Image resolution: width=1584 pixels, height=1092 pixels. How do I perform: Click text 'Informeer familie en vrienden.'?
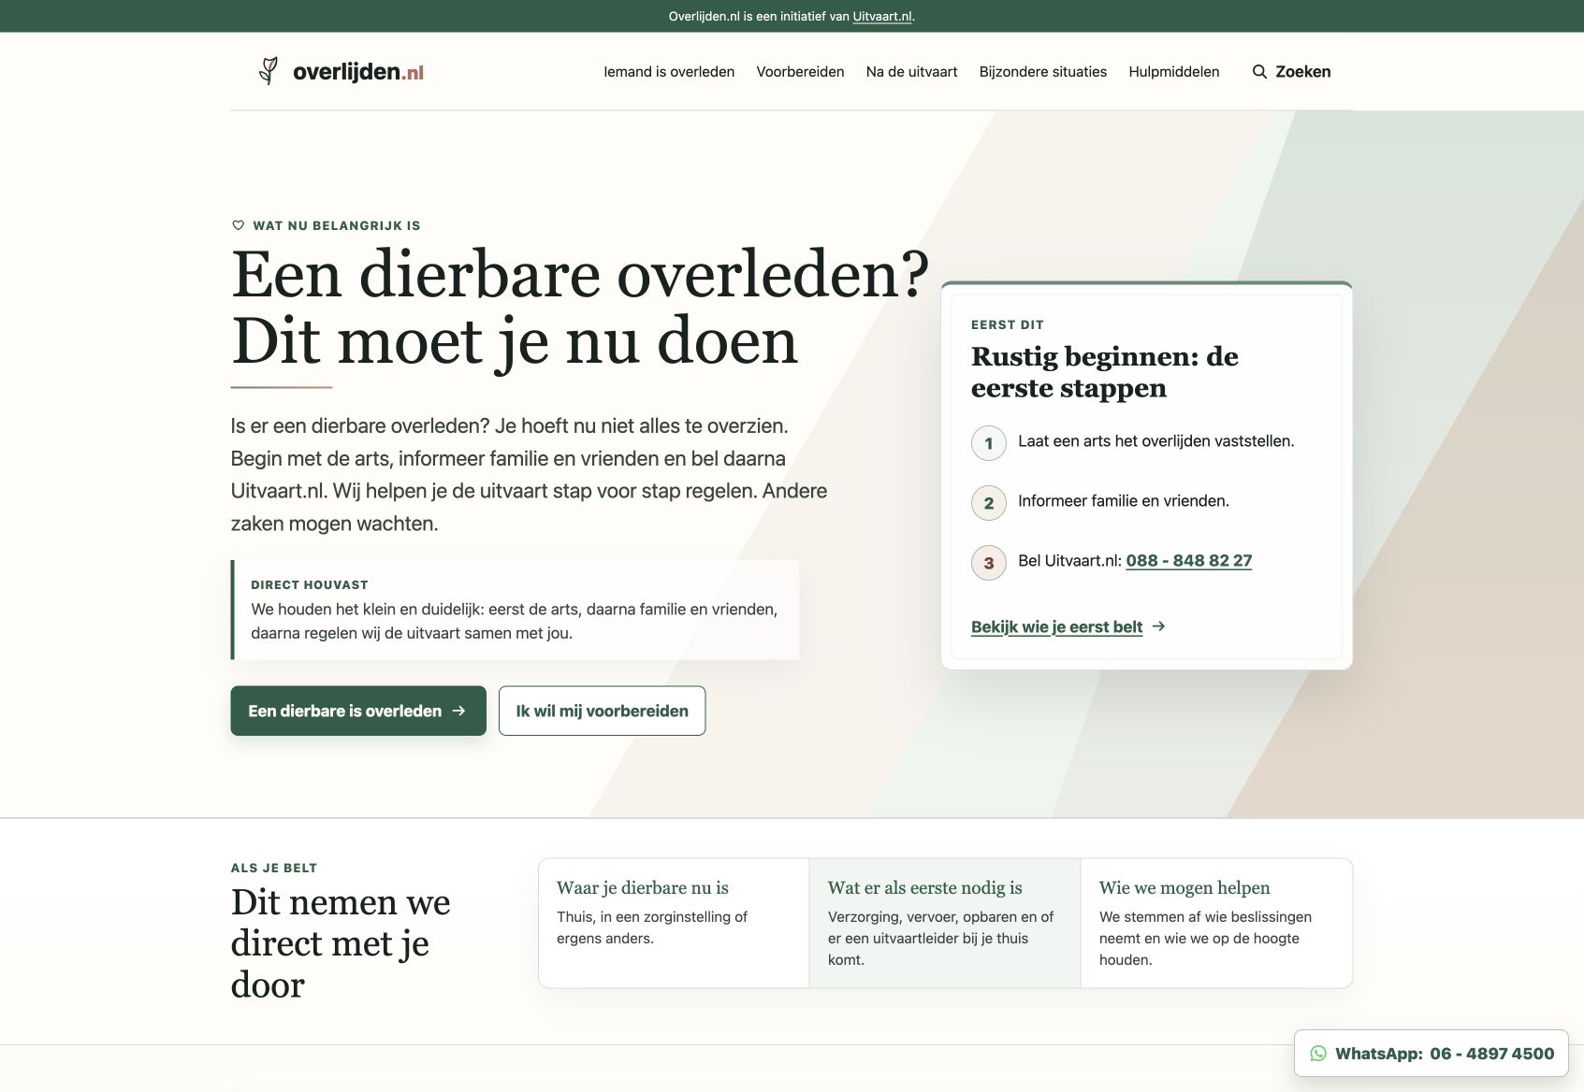coord(1123,501)
